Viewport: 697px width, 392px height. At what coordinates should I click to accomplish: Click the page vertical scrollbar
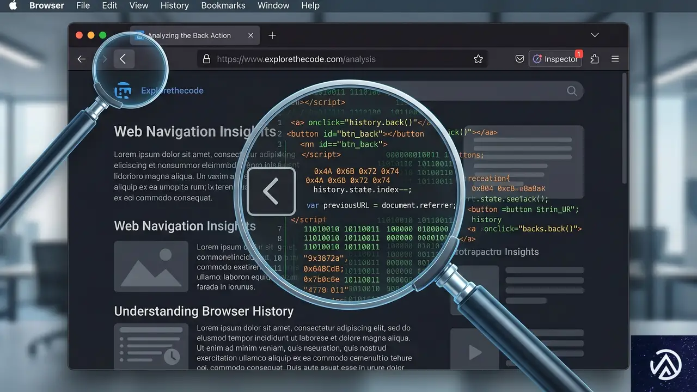click(624, 128)
